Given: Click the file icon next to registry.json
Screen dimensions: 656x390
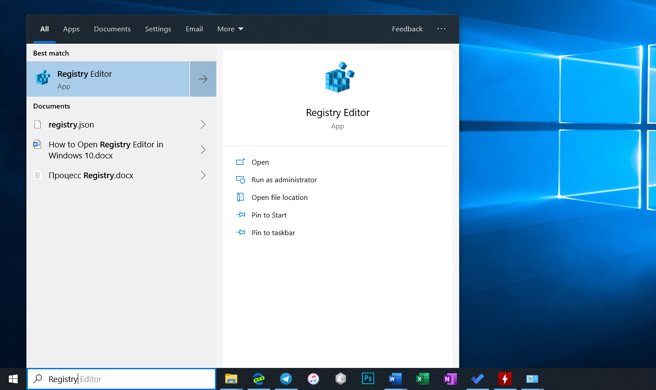Looking at the screenshot, I should (38, 124).
